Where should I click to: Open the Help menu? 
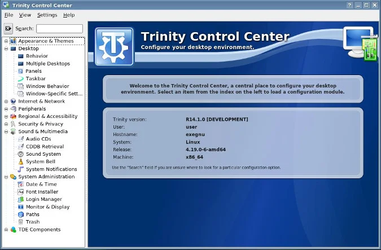(x=69, y=15)
